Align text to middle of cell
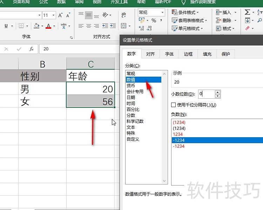263x210 pixels. pos(89,15)
